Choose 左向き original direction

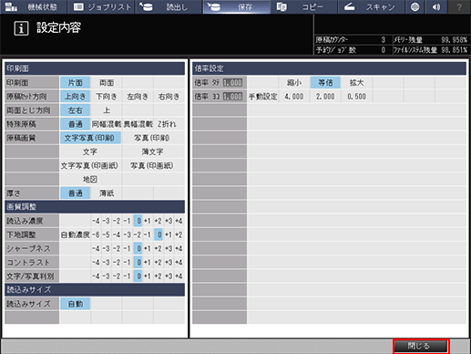138,97
